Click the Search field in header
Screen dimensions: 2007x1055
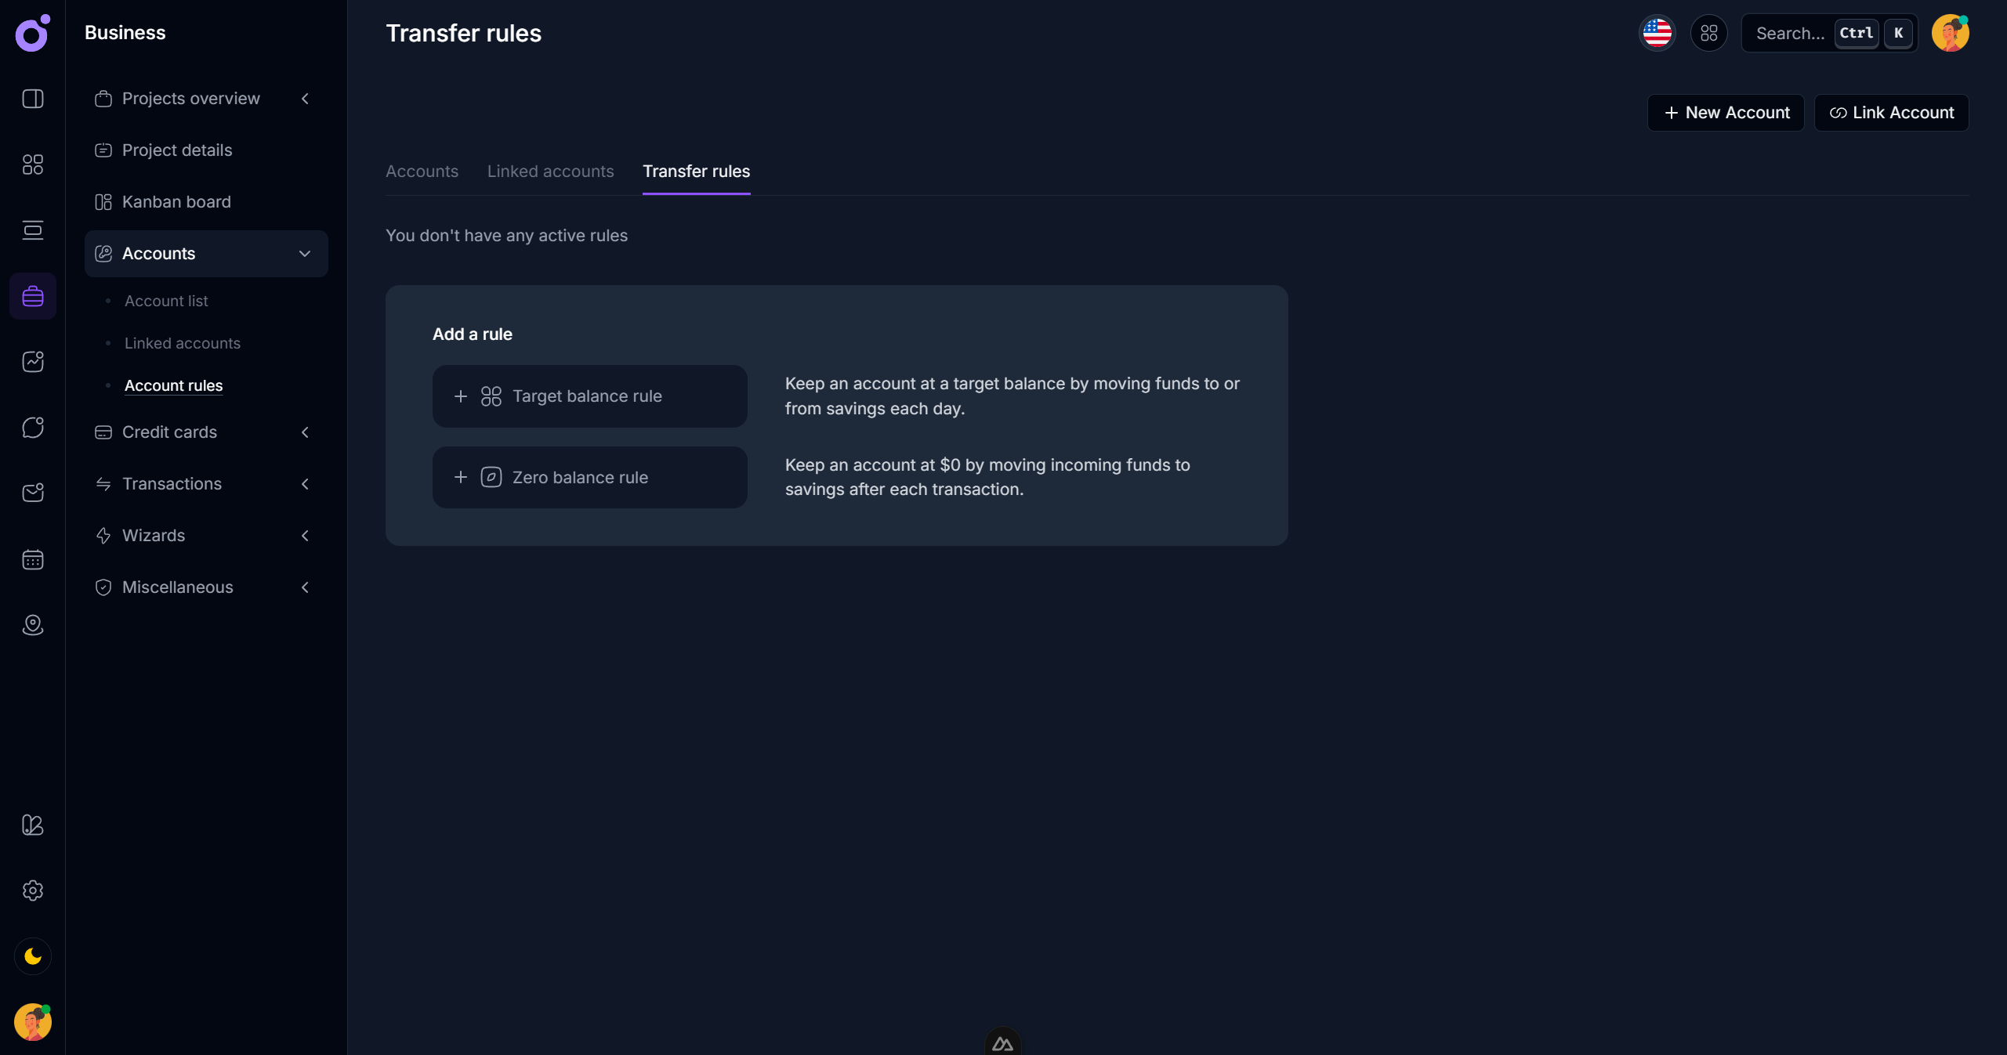[1790, 34]
